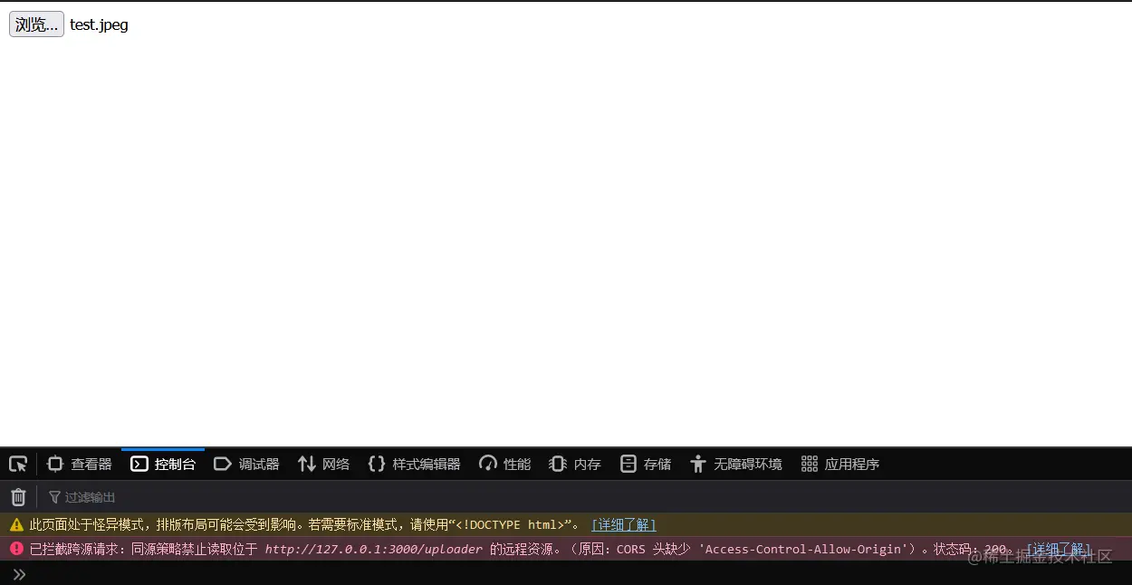Open 详细了解 link on quirks mode warning
This screenshot has width=1132, height=585.
623,524
